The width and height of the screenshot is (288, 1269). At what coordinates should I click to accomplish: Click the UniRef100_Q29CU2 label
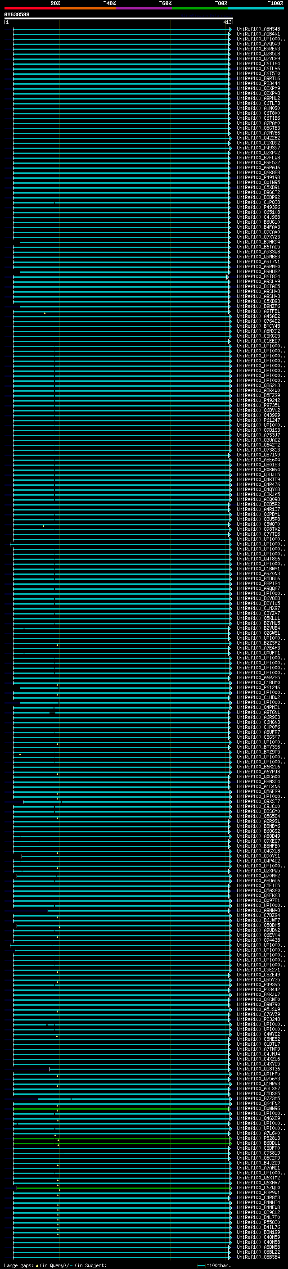pyautogui.click(x=258, y=1212)
